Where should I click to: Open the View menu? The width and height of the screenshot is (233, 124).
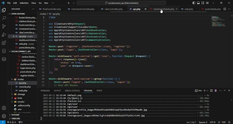[34, 3]
